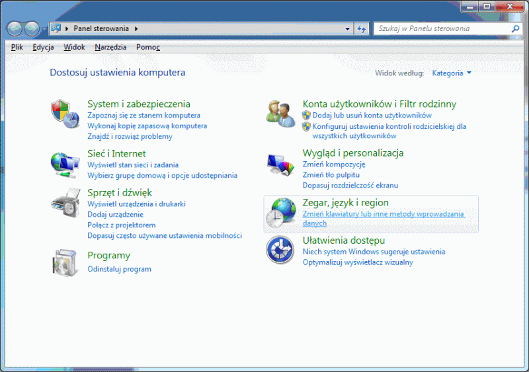This screenshot has height=372, width=529.
Task: Open the Edycja menu
Action: (43, 47)
